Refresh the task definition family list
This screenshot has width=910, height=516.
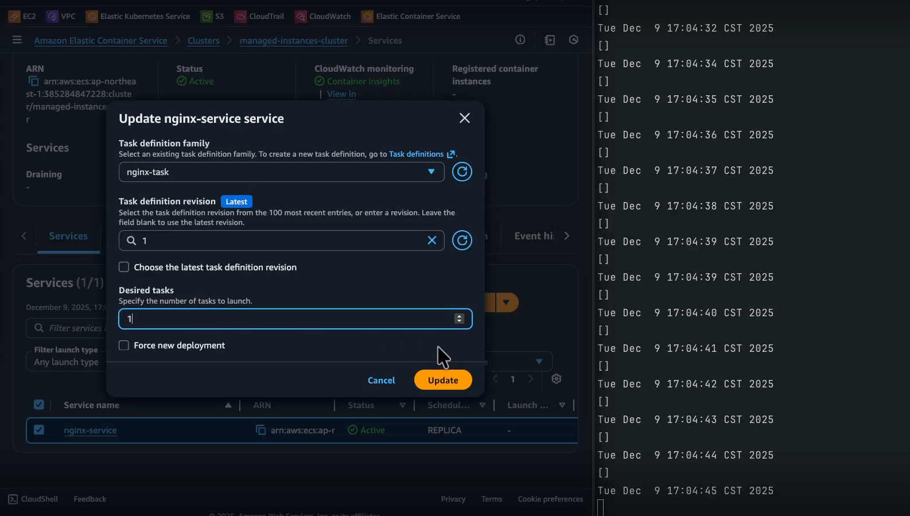pos(462,172)
